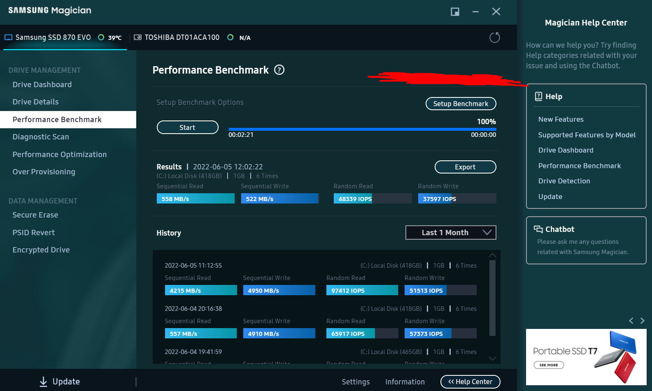This screenshot has height=391, width=652.
Task: Click results timestamp 2022-06-05 12:02:22
Action: (228, 167)
